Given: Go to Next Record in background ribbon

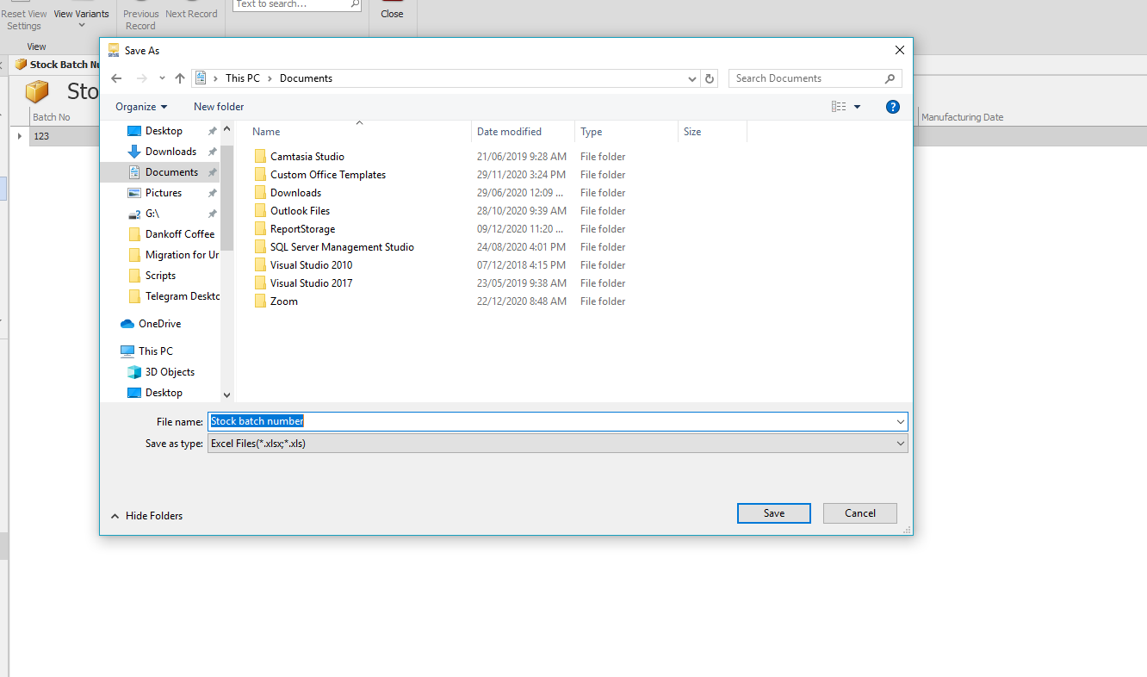Looking at the screenshot, I should [x=191, y=14].
